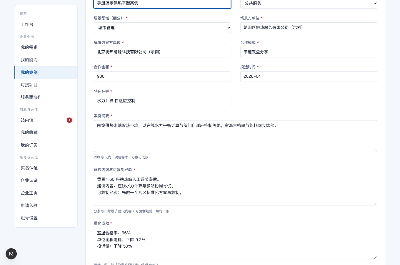Click the round N logo icon

[11, 254]
